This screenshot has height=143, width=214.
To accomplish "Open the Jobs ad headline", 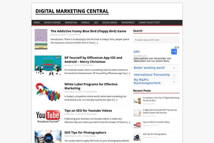I will pyautogui.click(x=137, y=51).
